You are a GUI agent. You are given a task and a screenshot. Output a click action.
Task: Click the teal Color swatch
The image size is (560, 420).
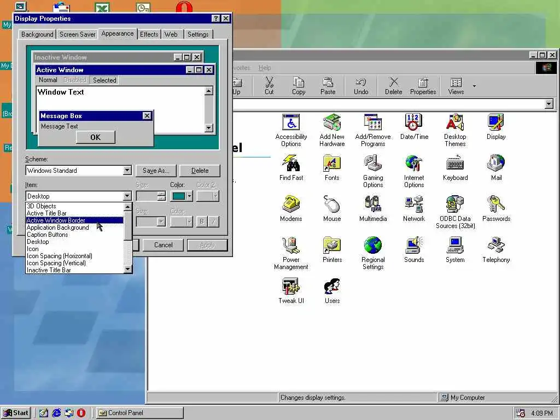(179, 196)
